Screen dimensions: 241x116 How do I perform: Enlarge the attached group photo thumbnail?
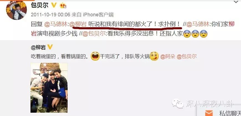(x=49, y=88)
